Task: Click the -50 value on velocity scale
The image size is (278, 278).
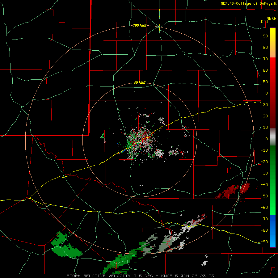Action: coord(264,196)
